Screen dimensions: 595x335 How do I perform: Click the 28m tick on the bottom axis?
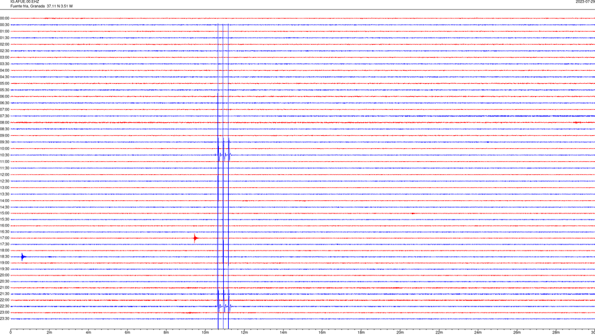[x=555, y=333]
